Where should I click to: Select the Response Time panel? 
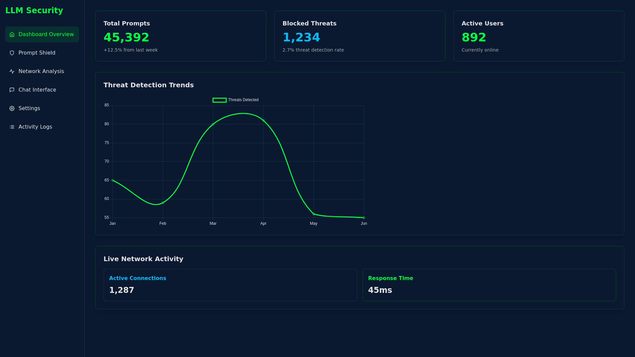point(489,285)
